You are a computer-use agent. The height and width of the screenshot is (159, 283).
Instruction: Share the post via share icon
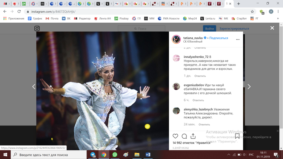coord(193,136)
